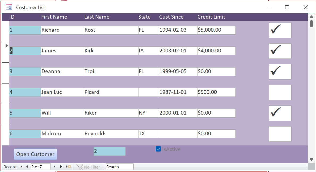Click the Last Name field containing Troi
Image resolution: width=316 pixels, height=172 pixels.
[x=111, y=72]
